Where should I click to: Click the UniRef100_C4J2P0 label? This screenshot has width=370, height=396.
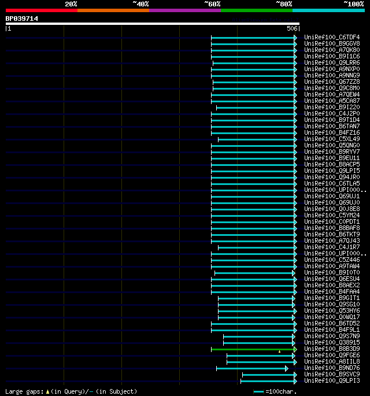332,114
